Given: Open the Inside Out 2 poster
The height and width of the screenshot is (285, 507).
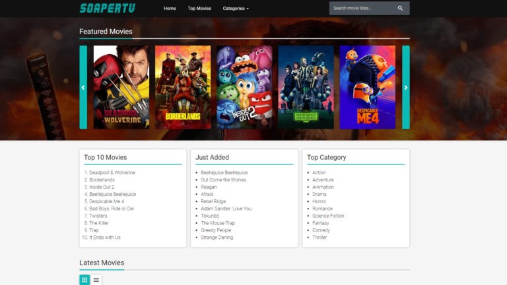Looking at the screenshot, I should [244, 87].
